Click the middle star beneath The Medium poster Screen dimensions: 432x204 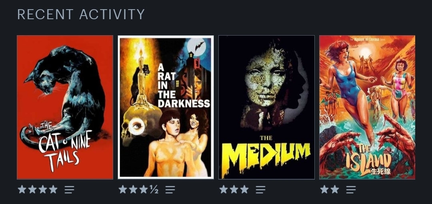(234, 189)
